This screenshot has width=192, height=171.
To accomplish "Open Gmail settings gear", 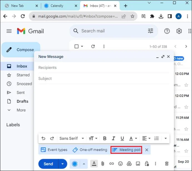I will point(179,31).
